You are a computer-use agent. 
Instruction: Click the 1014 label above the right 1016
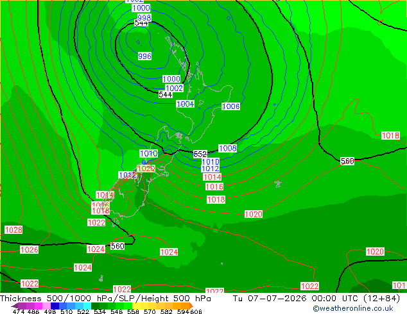[x=212, y=177]
